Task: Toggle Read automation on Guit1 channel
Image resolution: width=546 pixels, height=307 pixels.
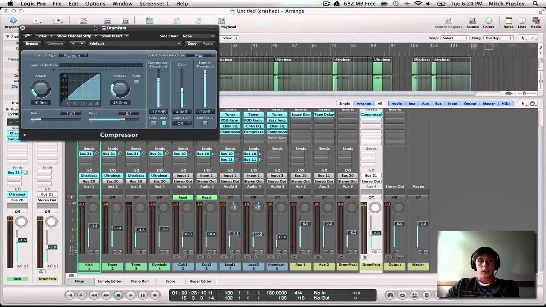Action: point(183,197)
